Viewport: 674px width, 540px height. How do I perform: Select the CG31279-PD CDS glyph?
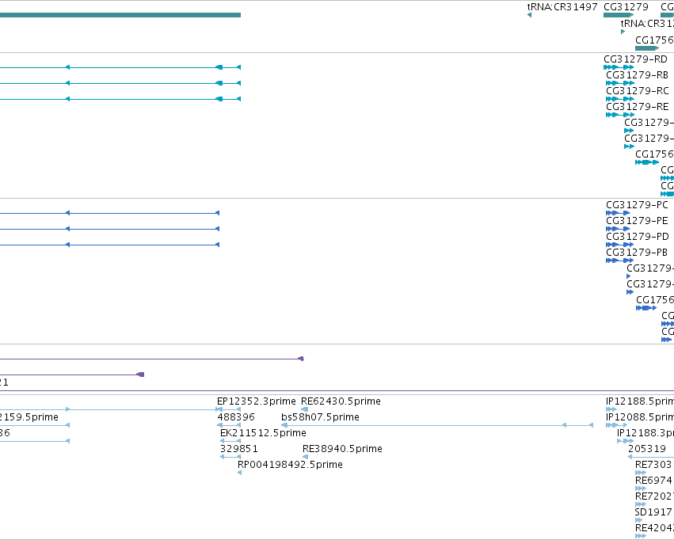[620, 245]
